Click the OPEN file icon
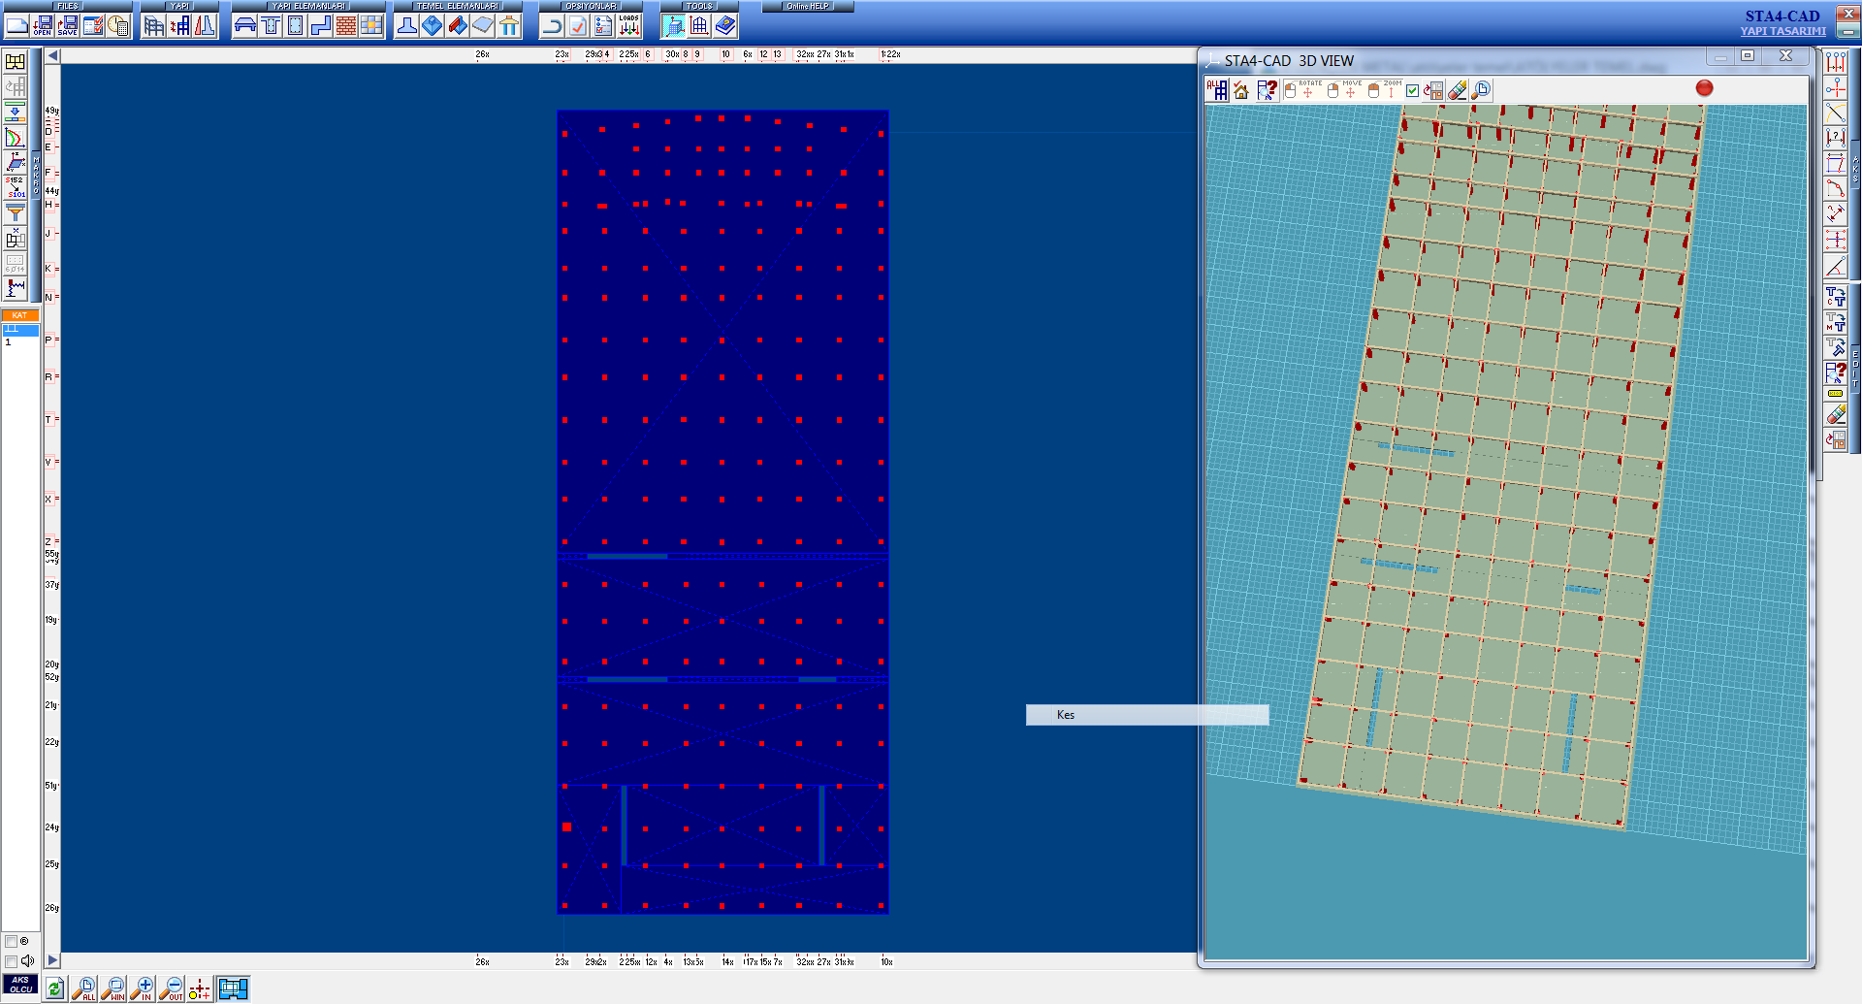This screenshot has width=1862, height=1004. pyautogui.click(x=43, y=25)
